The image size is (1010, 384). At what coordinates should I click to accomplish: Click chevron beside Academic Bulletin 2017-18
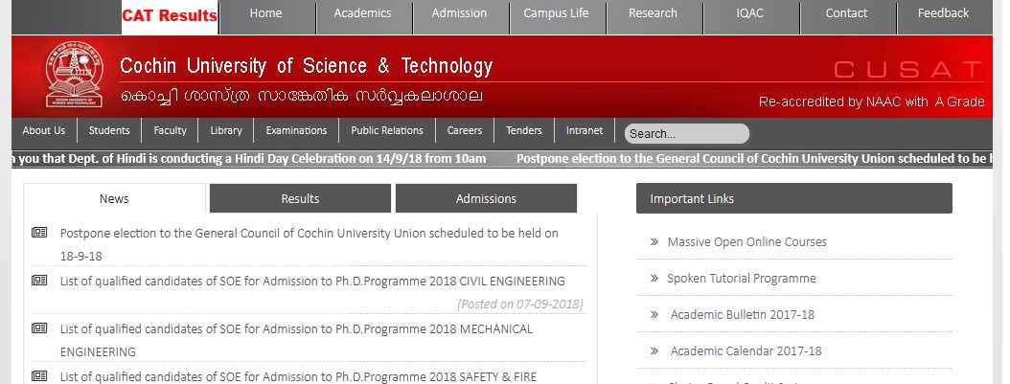pos(654,314)
